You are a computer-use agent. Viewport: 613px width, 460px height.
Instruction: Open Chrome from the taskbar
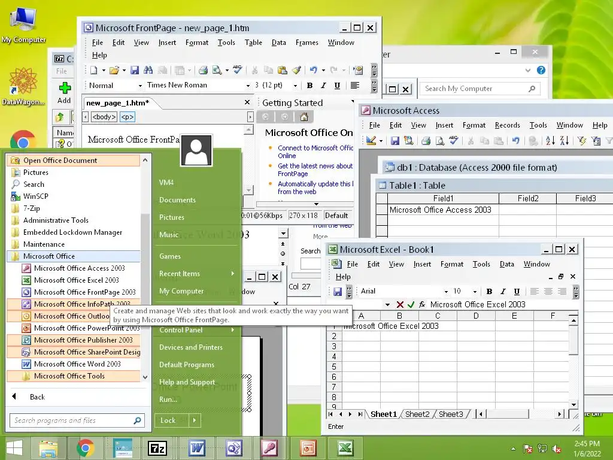point(85,448)
